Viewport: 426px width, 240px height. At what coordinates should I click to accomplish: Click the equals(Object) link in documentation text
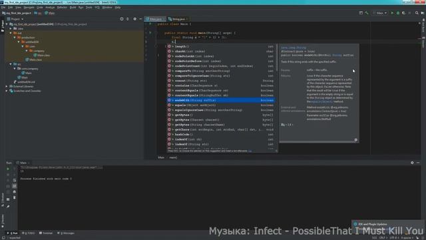(321, 101)
